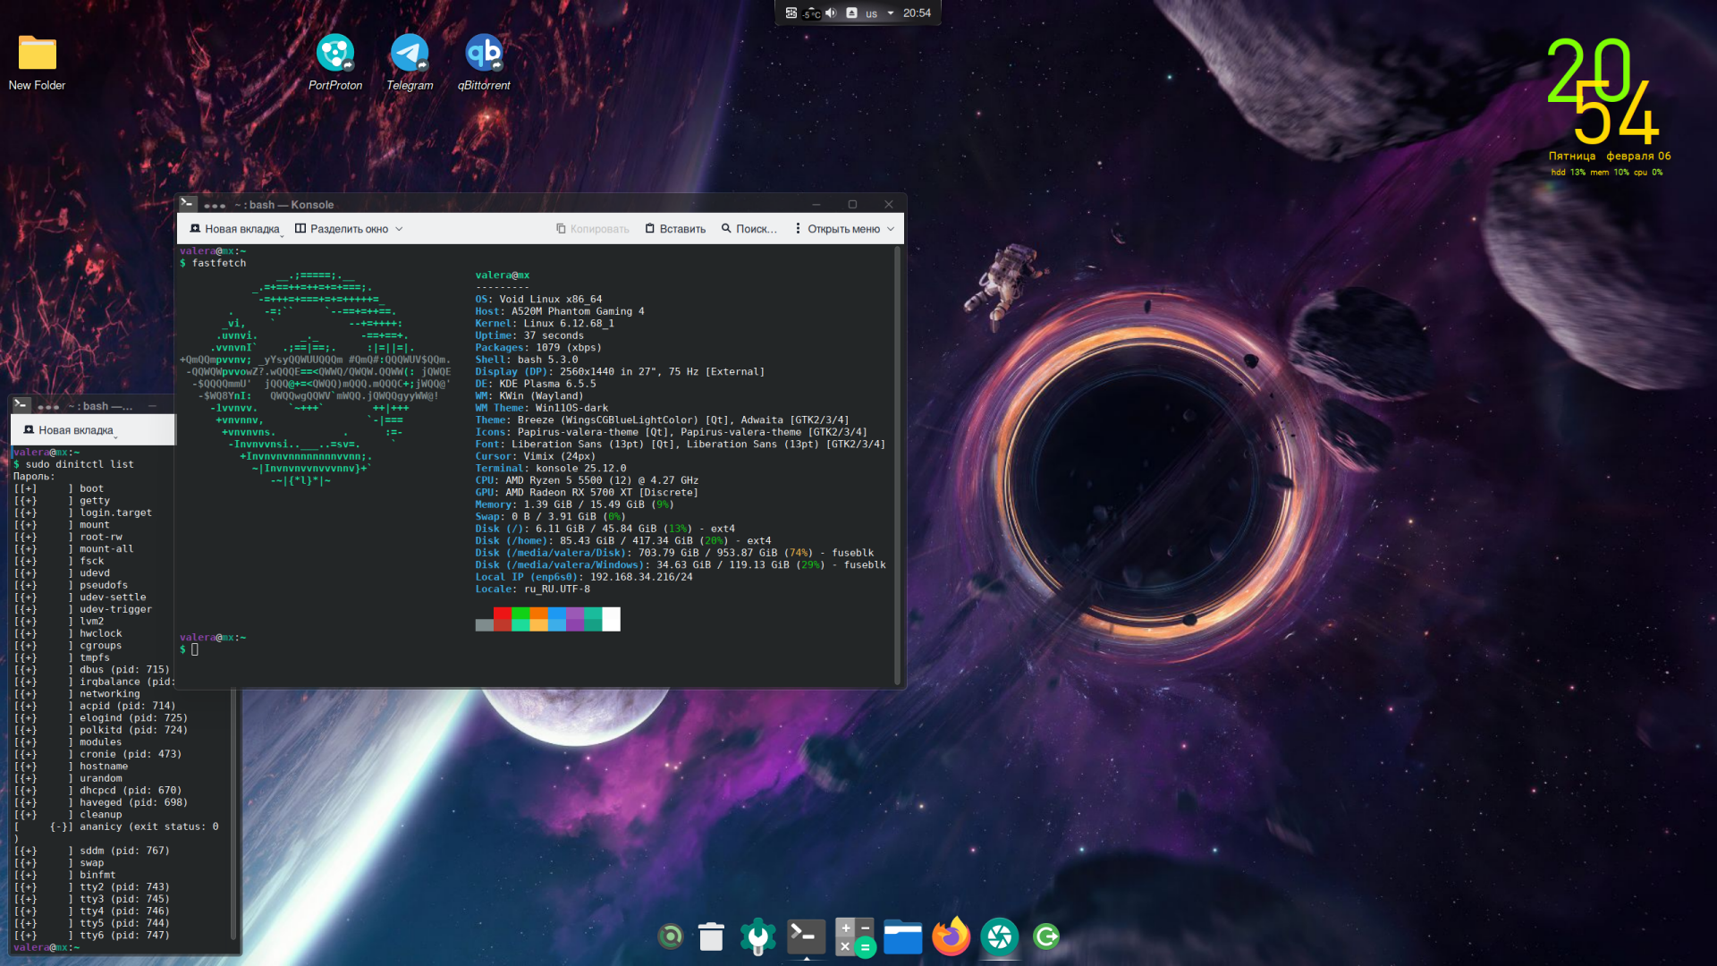Viewport: 1717px width, 966px height.
Task: Open the settings wrench-gear dock icon
Action: pos(758,936)
